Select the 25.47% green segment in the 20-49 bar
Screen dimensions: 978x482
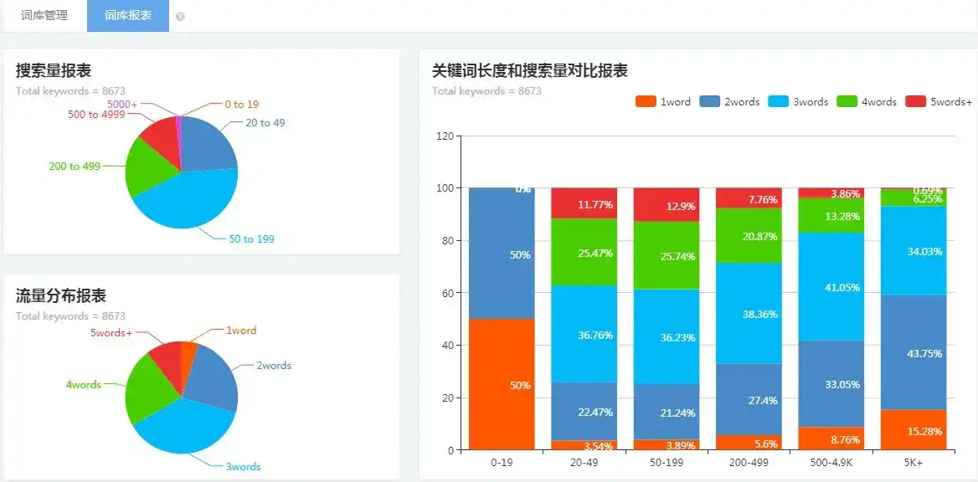[x=584, y=252]
